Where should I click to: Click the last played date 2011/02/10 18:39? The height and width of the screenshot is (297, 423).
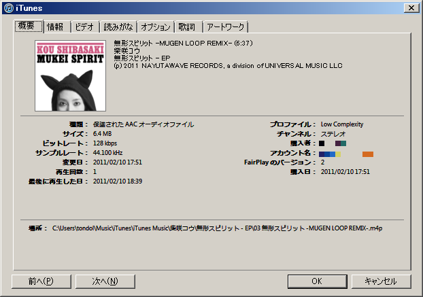[118, 181]
